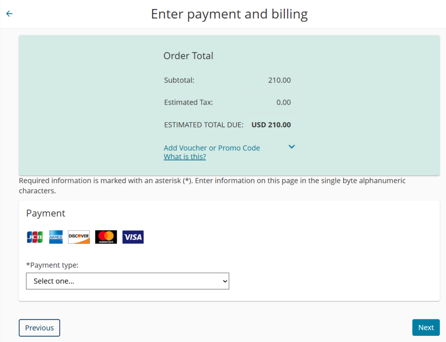
Task: Click the JCB card logo
Action: tap(35, 237)
